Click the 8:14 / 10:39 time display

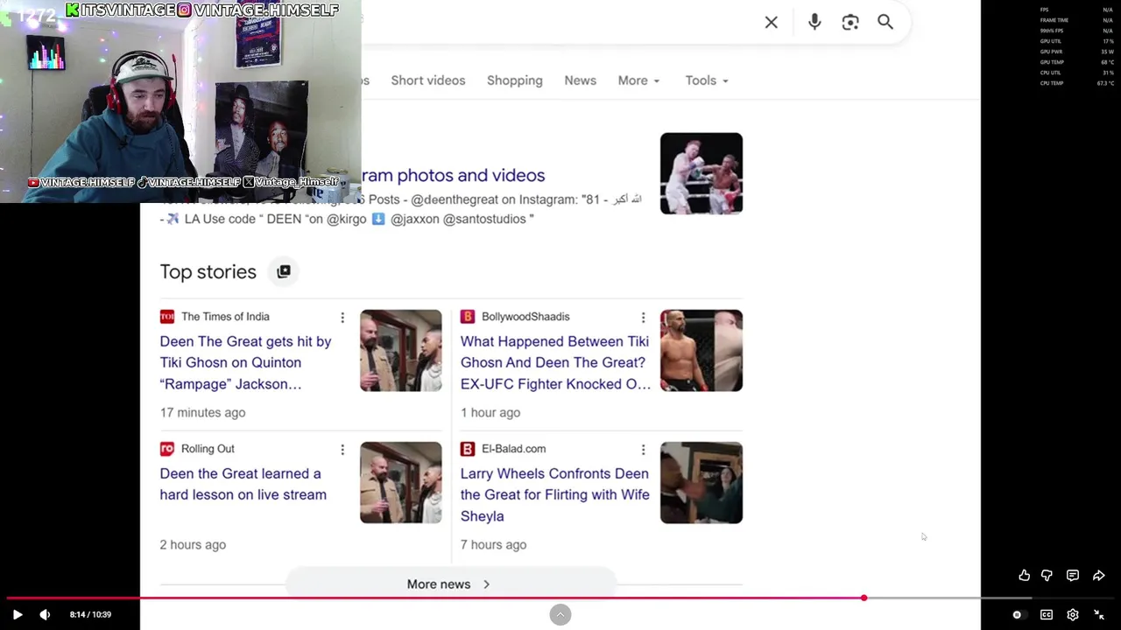(x=90, y=614)
